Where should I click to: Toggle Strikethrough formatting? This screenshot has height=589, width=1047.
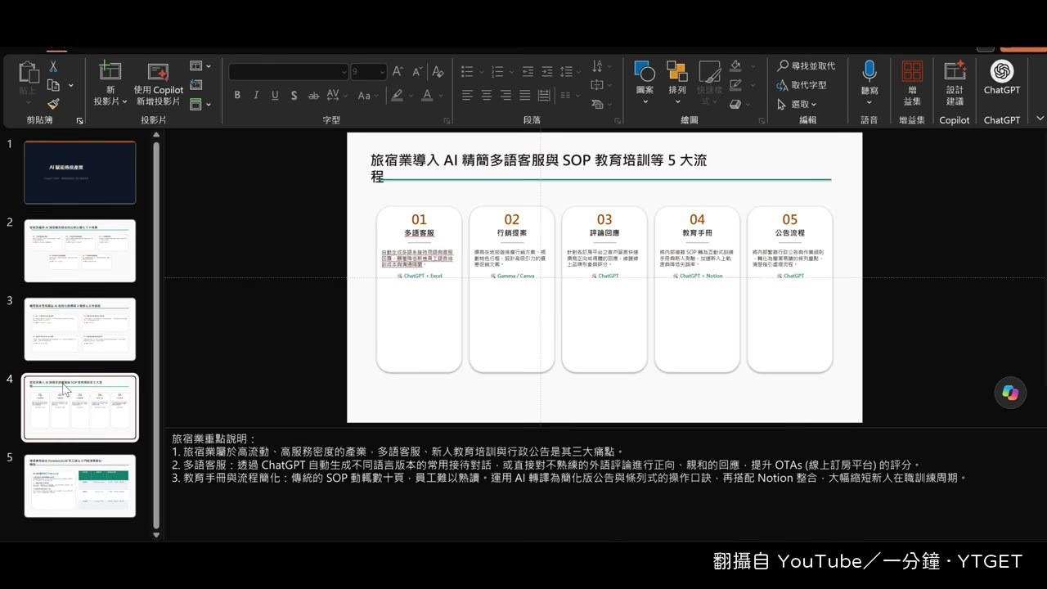[x=314, y=96]
